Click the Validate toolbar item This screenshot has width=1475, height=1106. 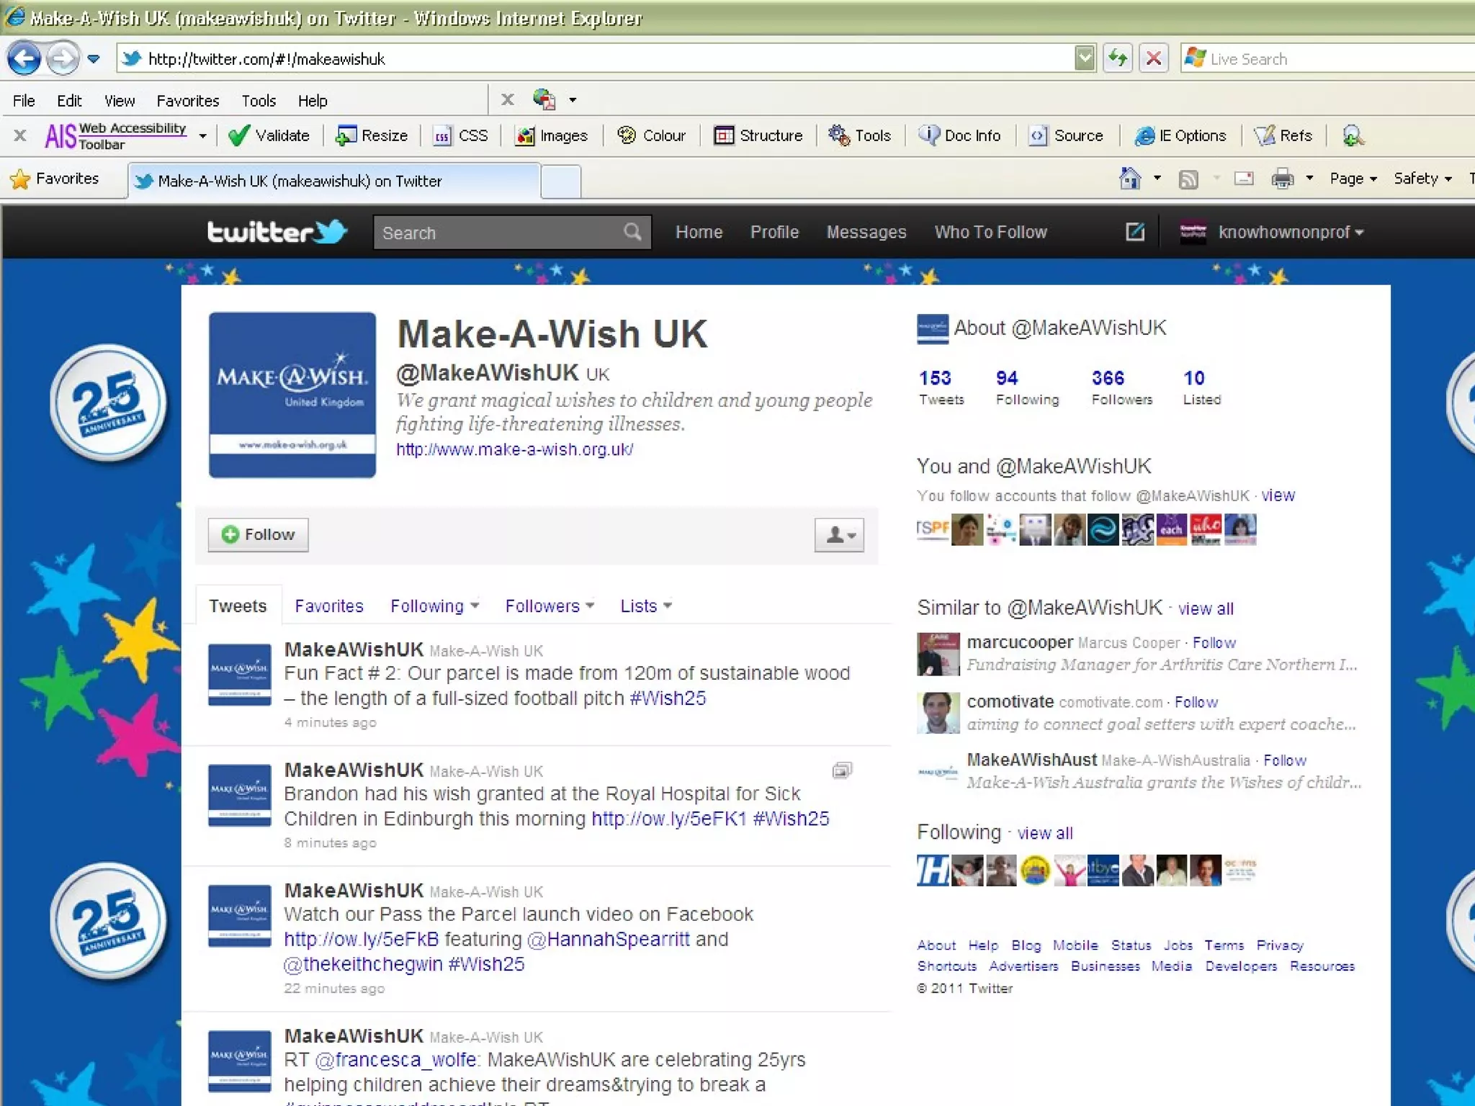click(269, 135)
